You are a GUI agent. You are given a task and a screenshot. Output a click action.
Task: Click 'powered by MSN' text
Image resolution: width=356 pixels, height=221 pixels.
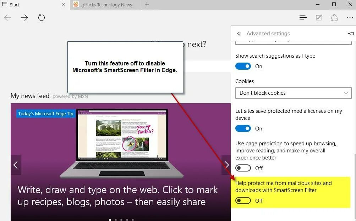point(70,97)
